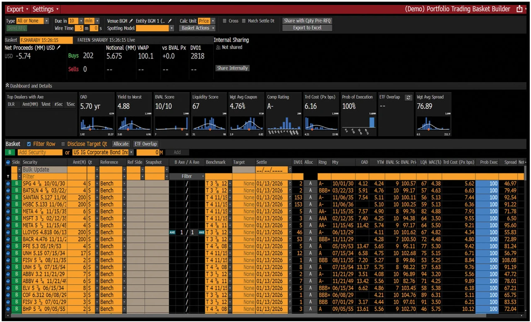Click the Share Internally button

(232, 68)
